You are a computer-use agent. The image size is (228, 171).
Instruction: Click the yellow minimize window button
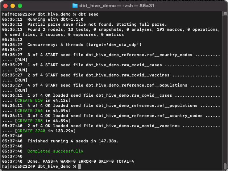coord(13,6)
